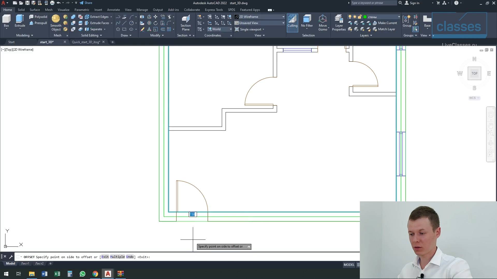This screenshot has height=279, width=497.
Task: Select the Polysolid tool
Action: (38, 17)
